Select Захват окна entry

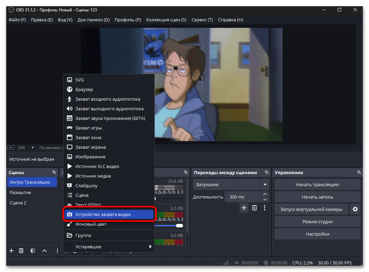point(109,137)
